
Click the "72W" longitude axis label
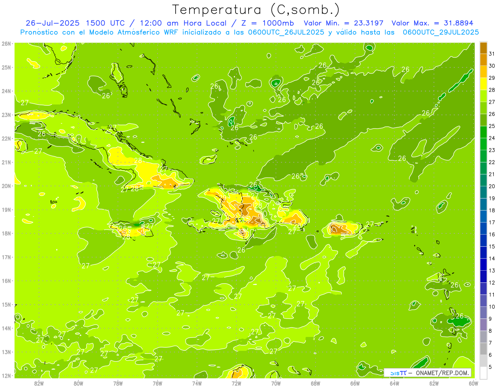[x=236, y=383]
